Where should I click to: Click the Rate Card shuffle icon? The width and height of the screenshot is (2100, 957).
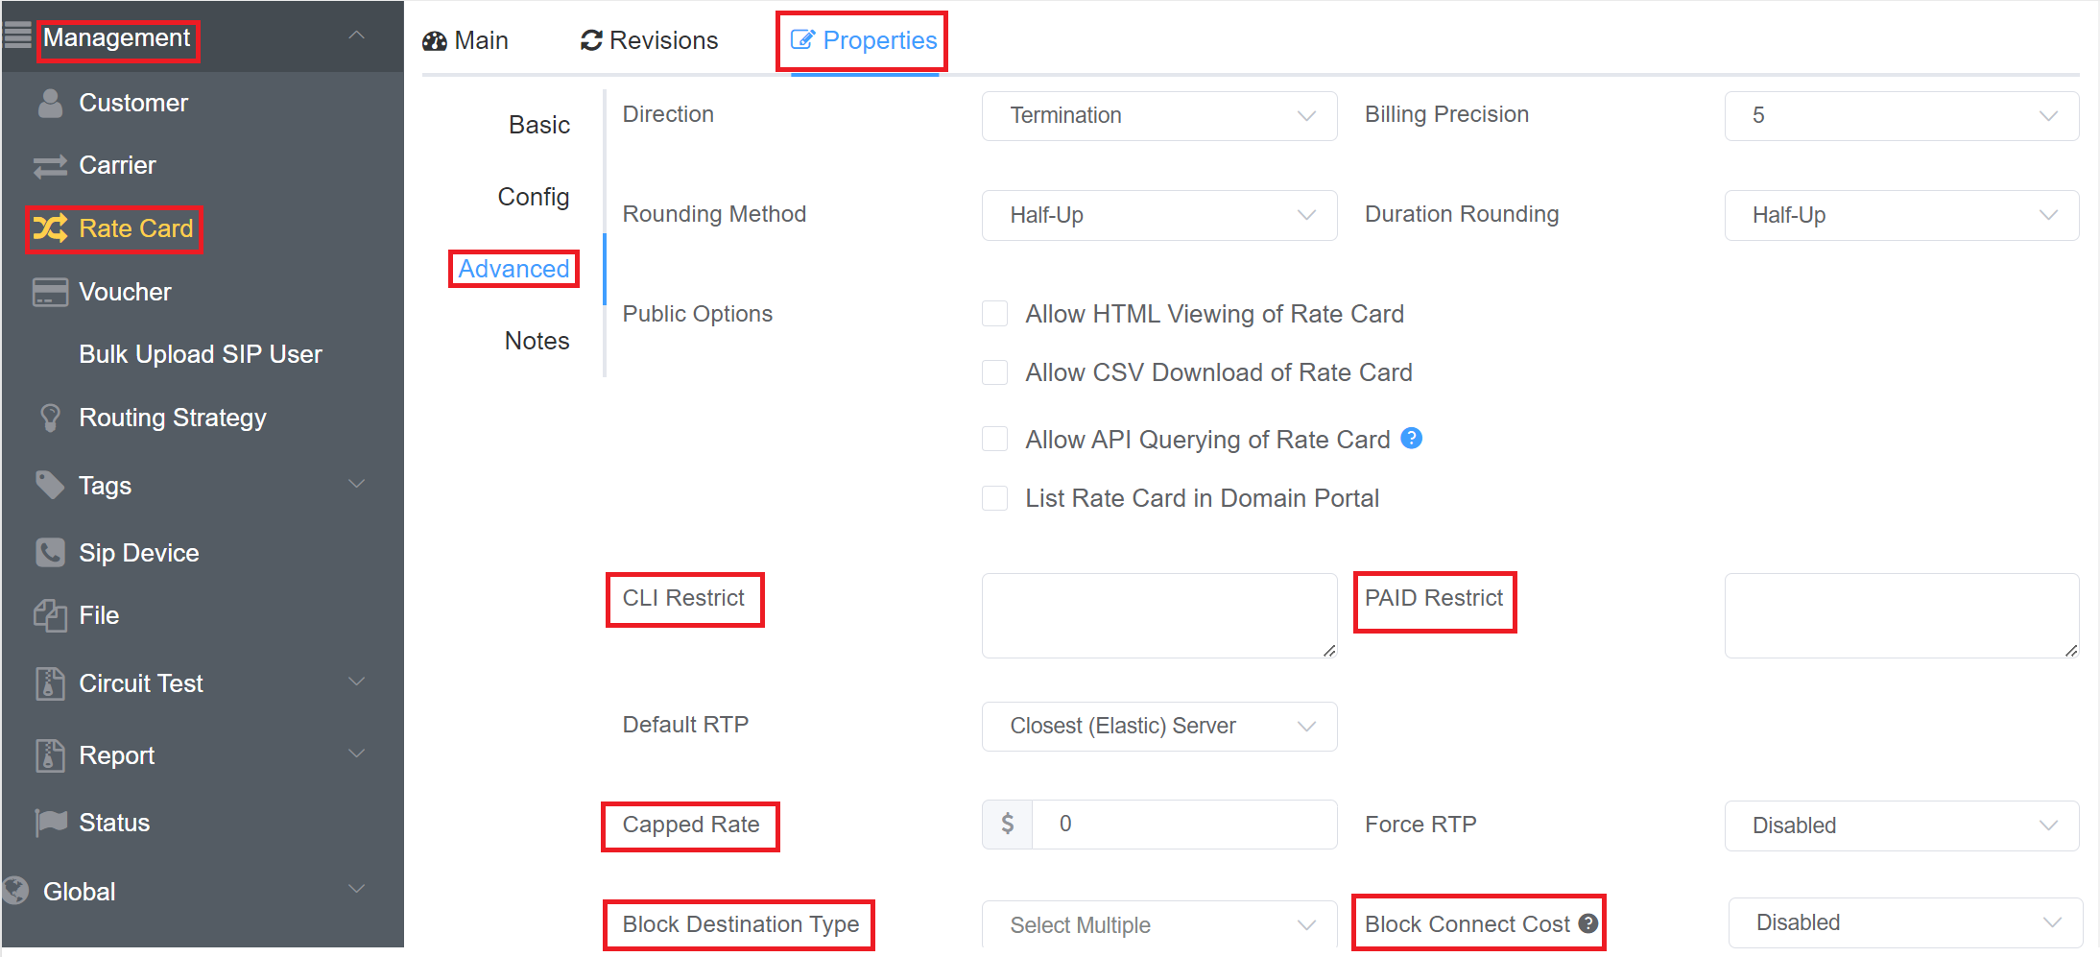[50, 228]
